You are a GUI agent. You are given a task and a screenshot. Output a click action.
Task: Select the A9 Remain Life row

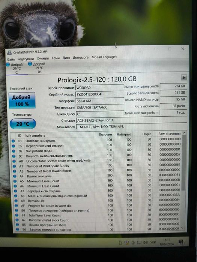pos(98,201)
